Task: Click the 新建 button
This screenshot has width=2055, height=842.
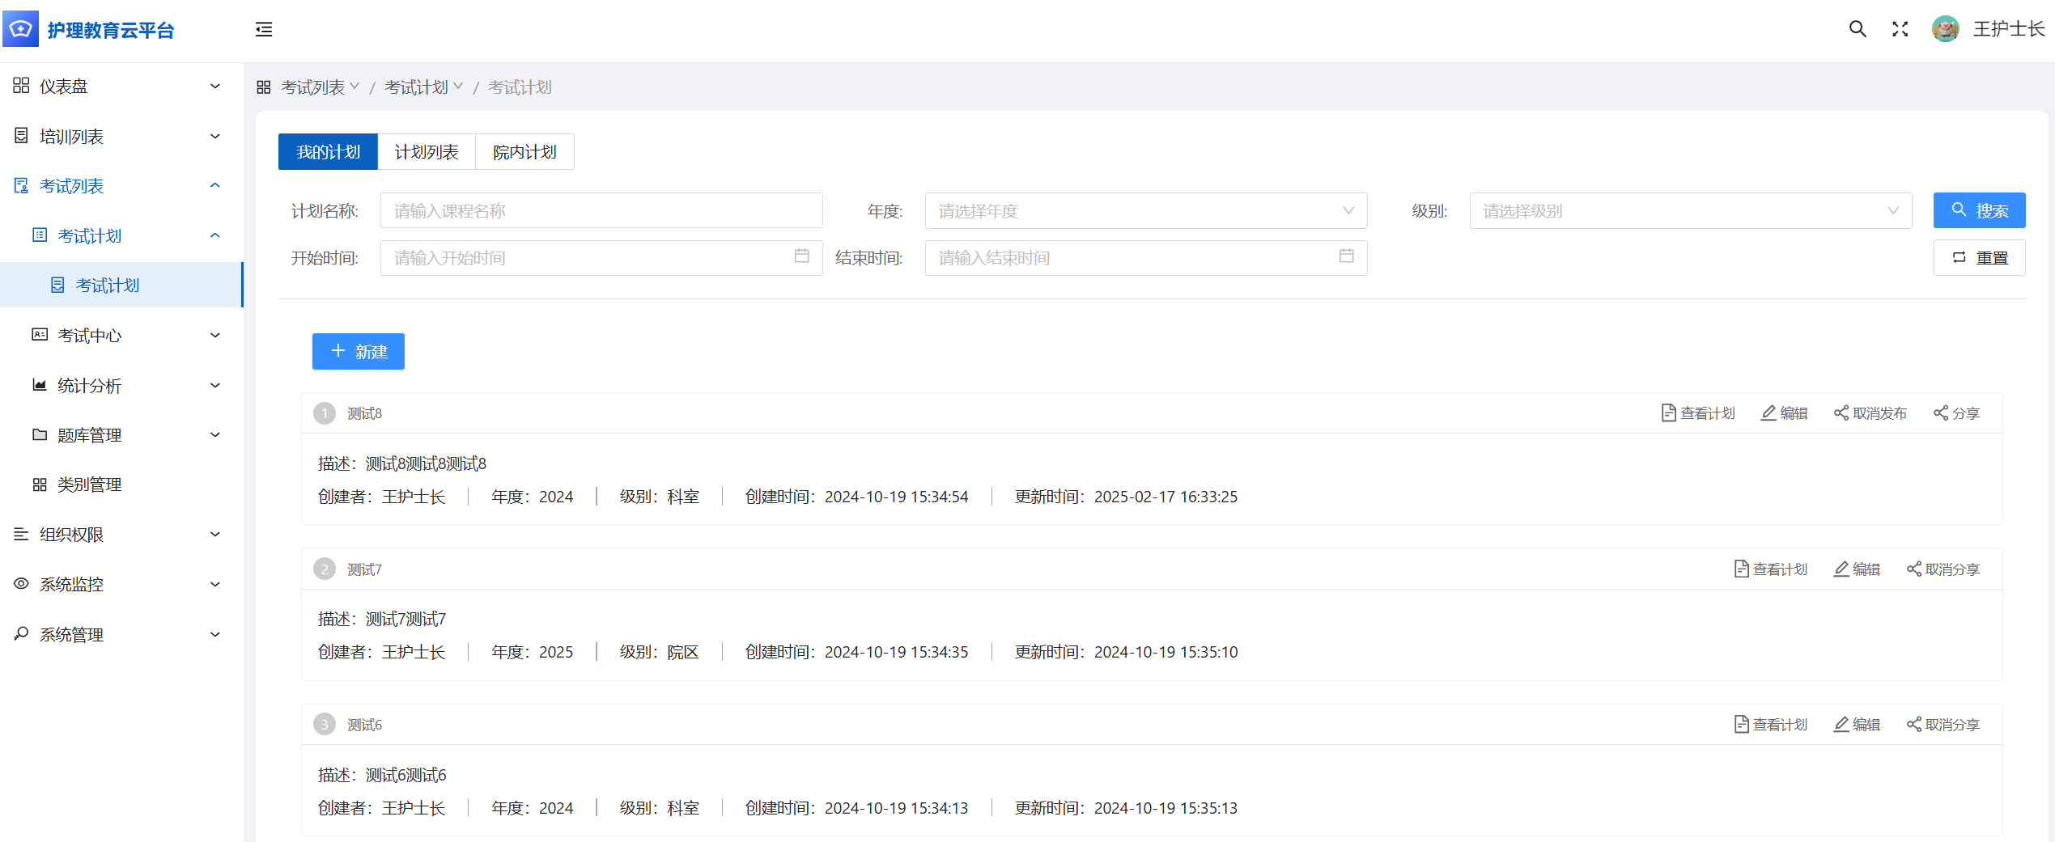Action: (x=359, y=352)
